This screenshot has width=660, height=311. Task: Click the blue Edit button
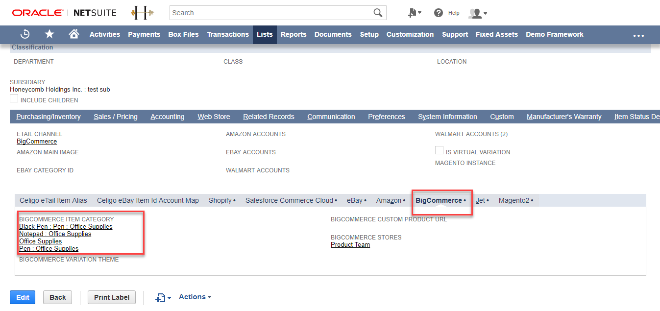(x=23, y=297)
